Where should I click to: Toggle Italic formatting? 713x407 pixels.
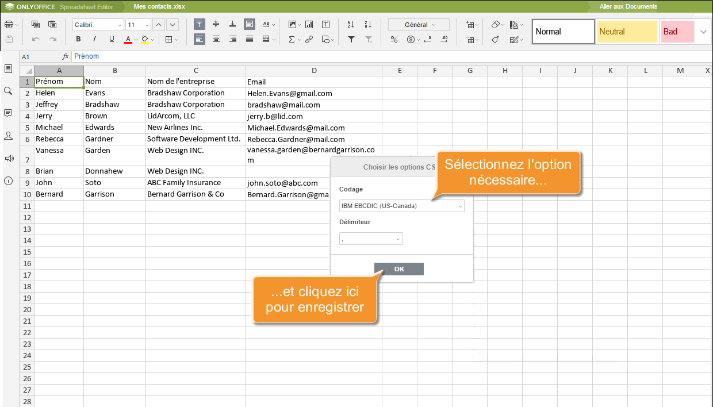click(95, 40)
